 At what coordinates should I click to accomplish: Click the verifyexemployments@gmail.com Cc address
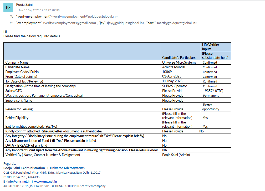click(x=70, y=23)
